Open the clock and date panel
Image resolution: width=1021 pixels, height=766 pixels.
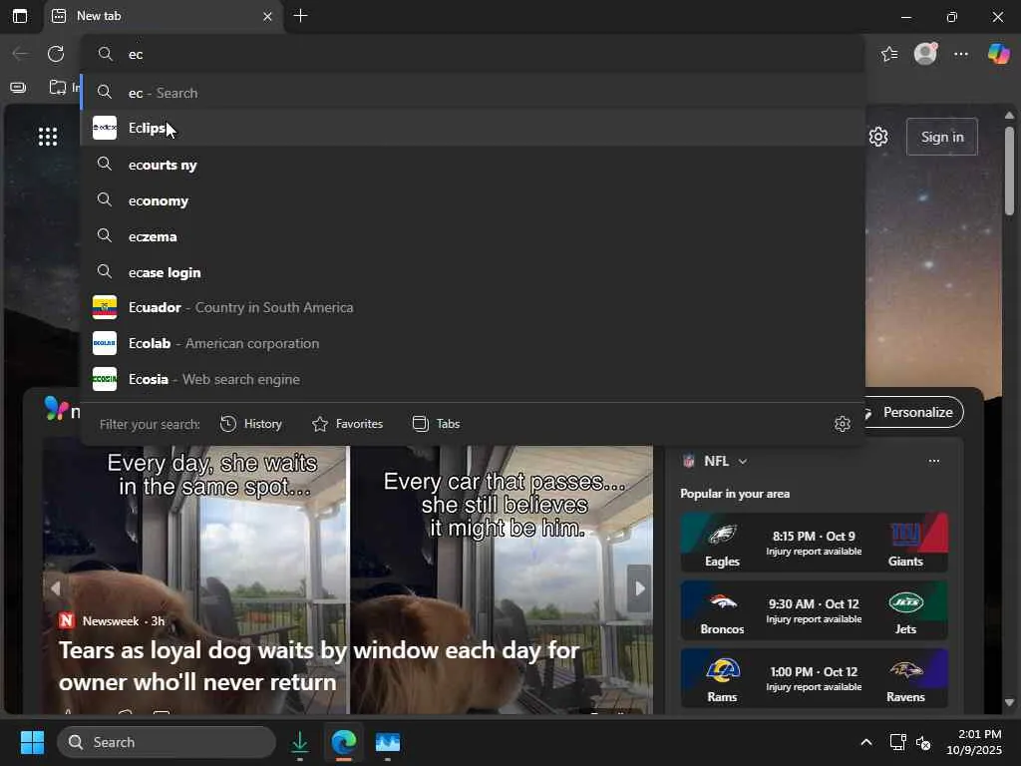pos(974,742)
